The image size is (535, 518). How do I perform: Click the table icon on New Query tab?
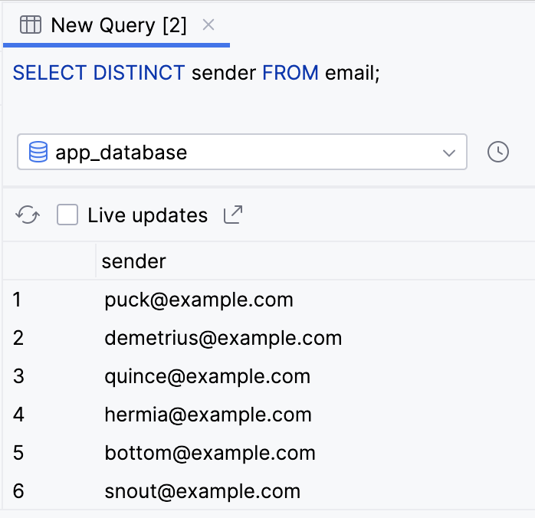(x=30, y=25)
